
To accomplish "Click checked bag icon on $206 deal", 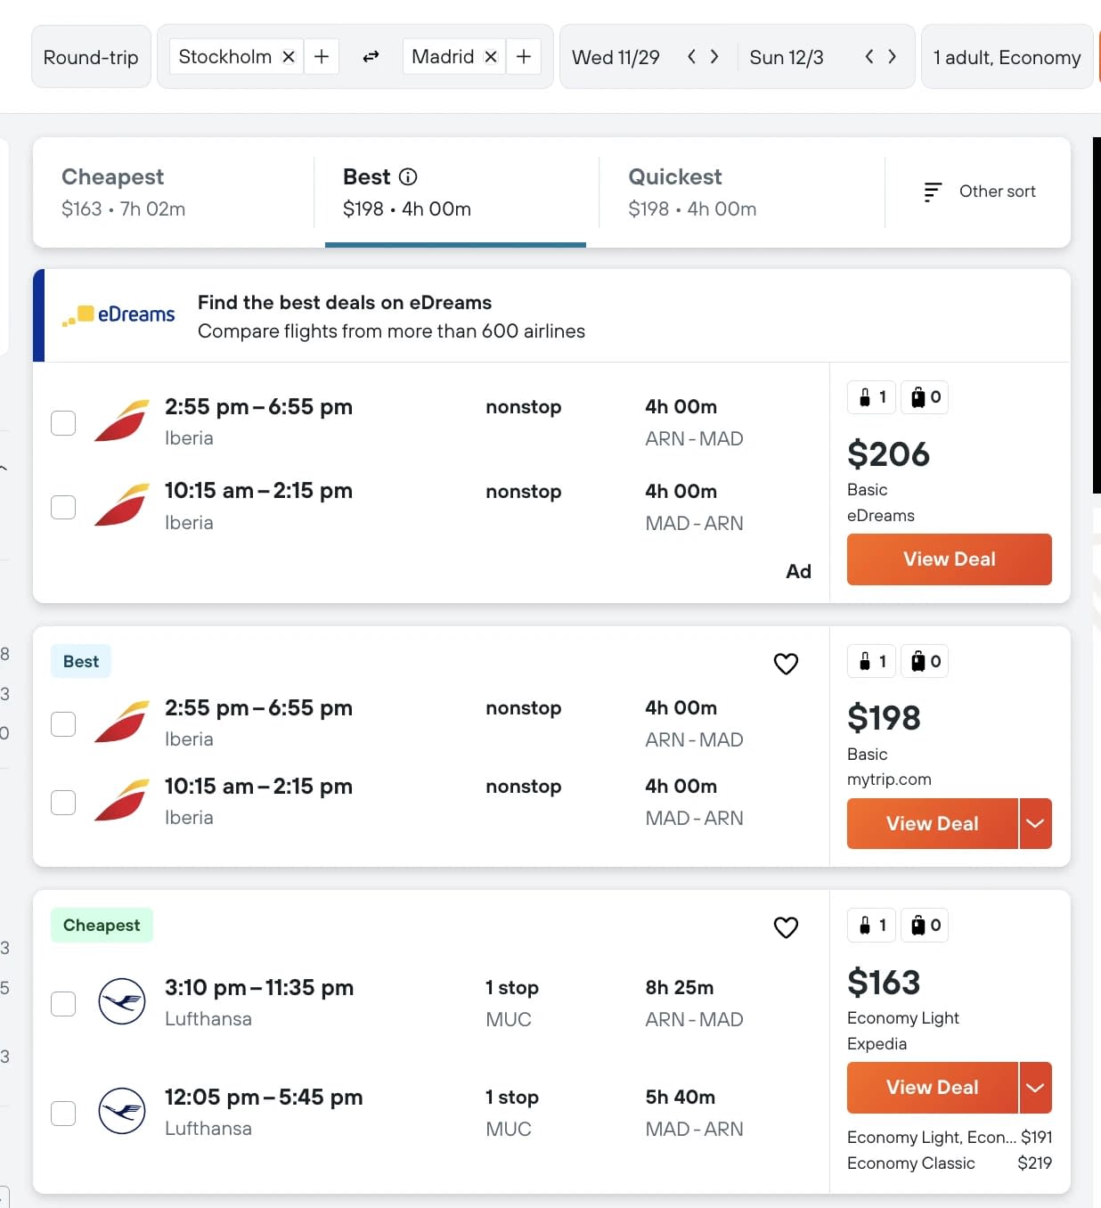I will click(x=925, y=397).
